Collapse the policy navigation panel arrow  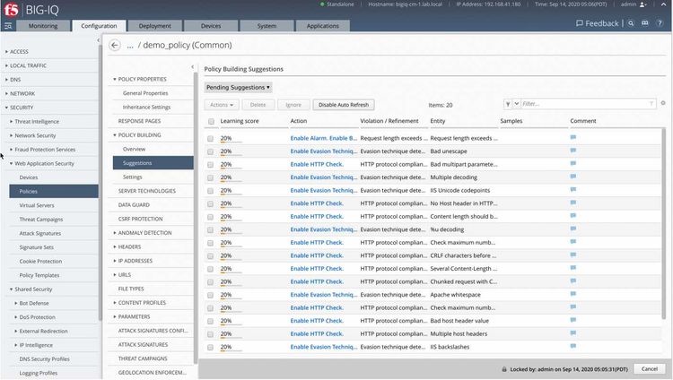194,66
